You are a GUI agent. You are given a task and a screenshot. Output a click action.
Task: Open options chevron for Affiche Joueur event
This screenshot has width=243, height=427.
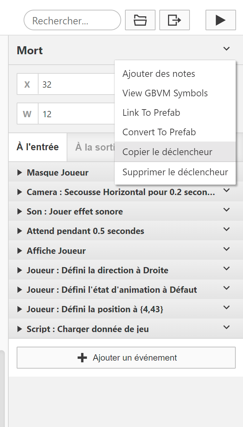pyautogui.click(x=226, y=249)
